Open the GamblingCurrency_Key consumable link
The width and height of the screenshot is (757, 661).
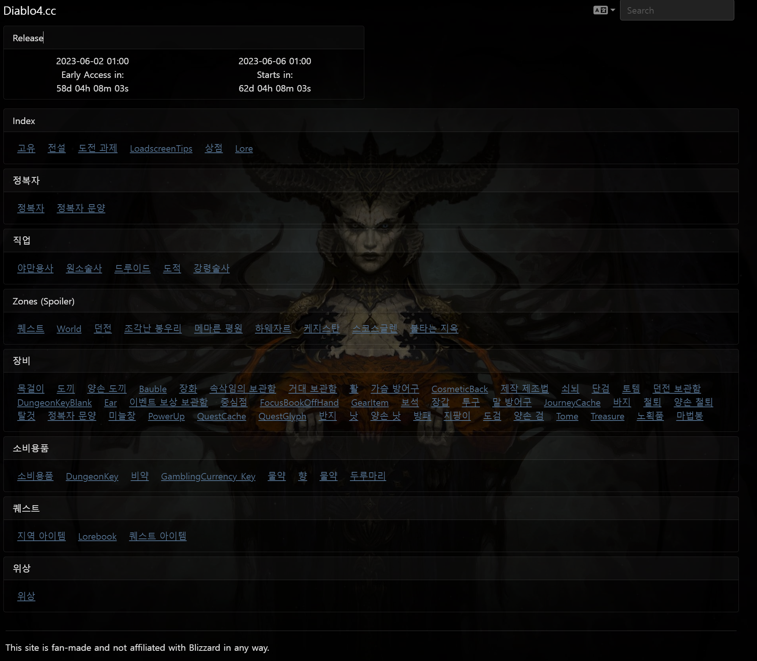click(208, 476)
